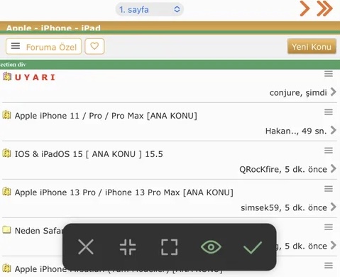This screenshot has width=340, height=277.
Task: Click the folder icon beside Neden Safari
Action: coord(6,229)
